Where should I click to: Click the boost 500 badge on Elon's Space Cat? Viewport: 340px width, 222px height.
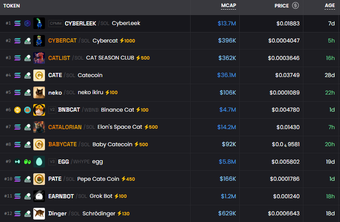[x=151, y=127]
